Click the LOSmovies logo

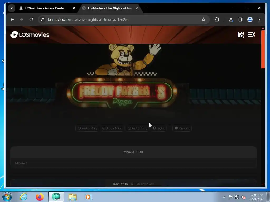[x=30, y=35]
